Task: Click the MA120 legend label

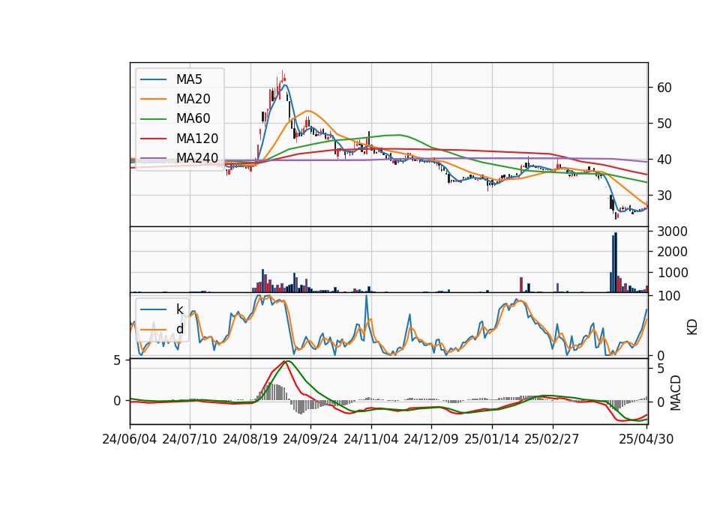Action: [197, 139]
